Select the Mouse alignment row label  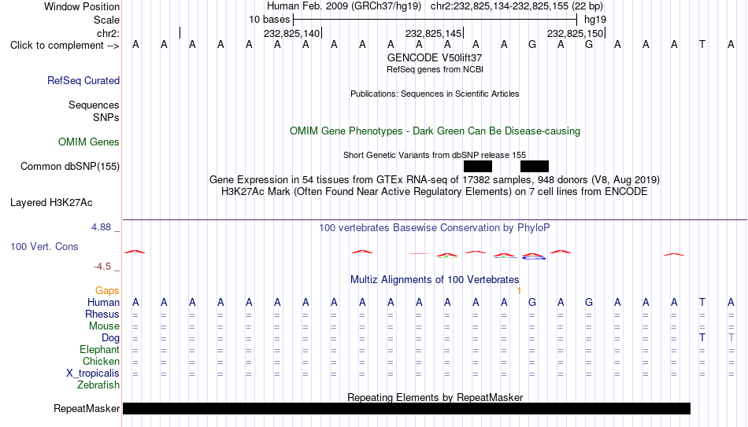105,326
